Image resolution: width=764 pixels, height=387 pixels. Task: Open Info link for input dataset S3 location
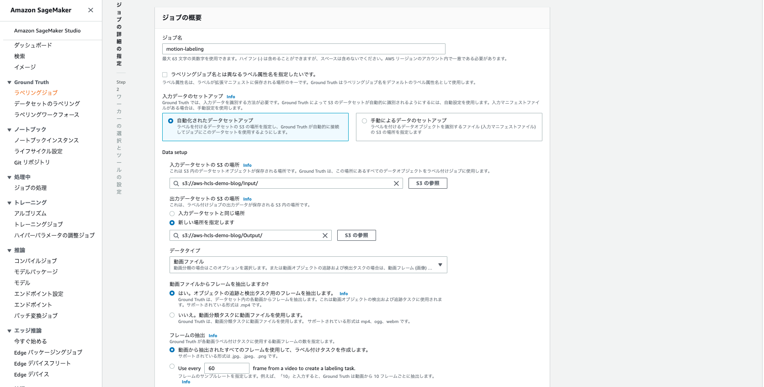point(247,165)
